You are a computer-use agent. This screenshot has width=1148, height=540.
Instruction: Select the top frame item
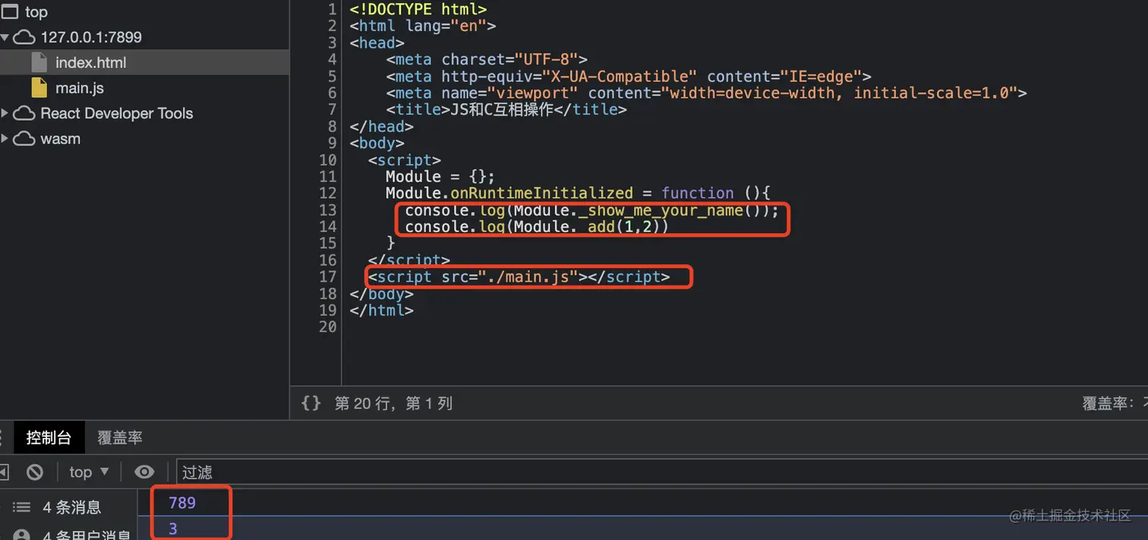coord(36,12)
